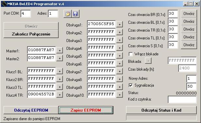This screenshot has width=201, height=123.
Task: Click the Obsługa5 code field
Action: 101,55
